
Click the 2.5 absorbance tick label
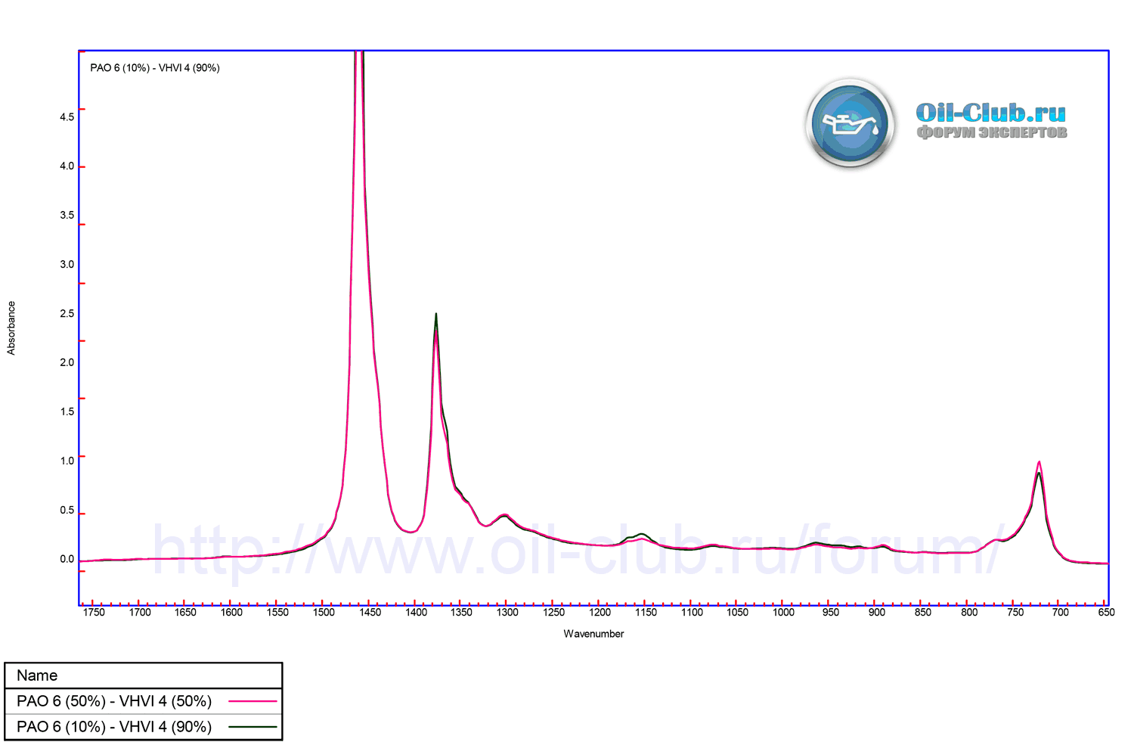point(67,313)
